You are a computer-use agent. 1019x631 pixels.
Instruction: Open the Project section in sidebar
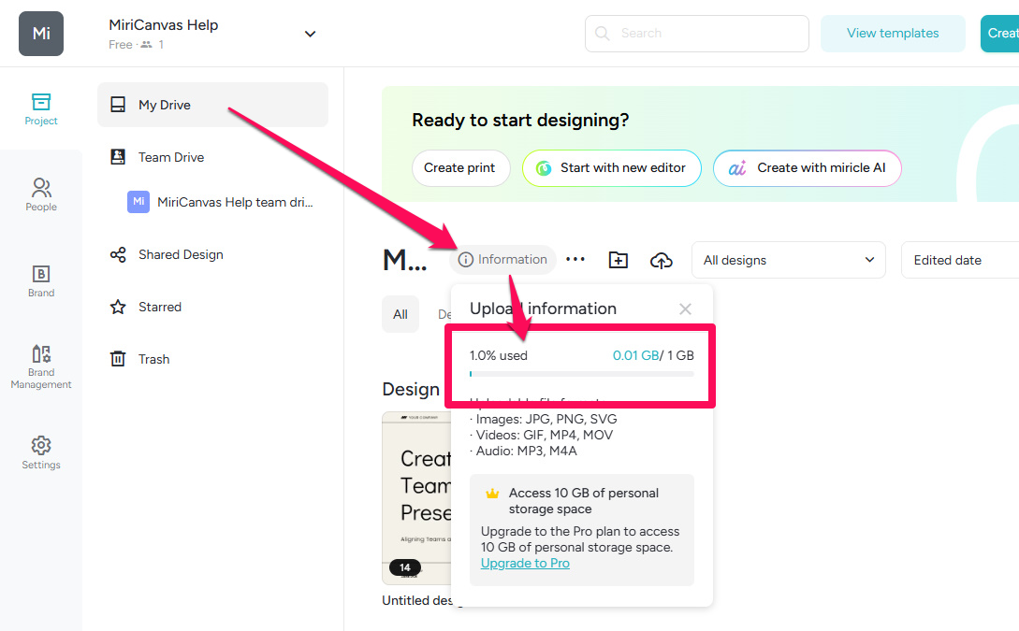click(41, 108)
